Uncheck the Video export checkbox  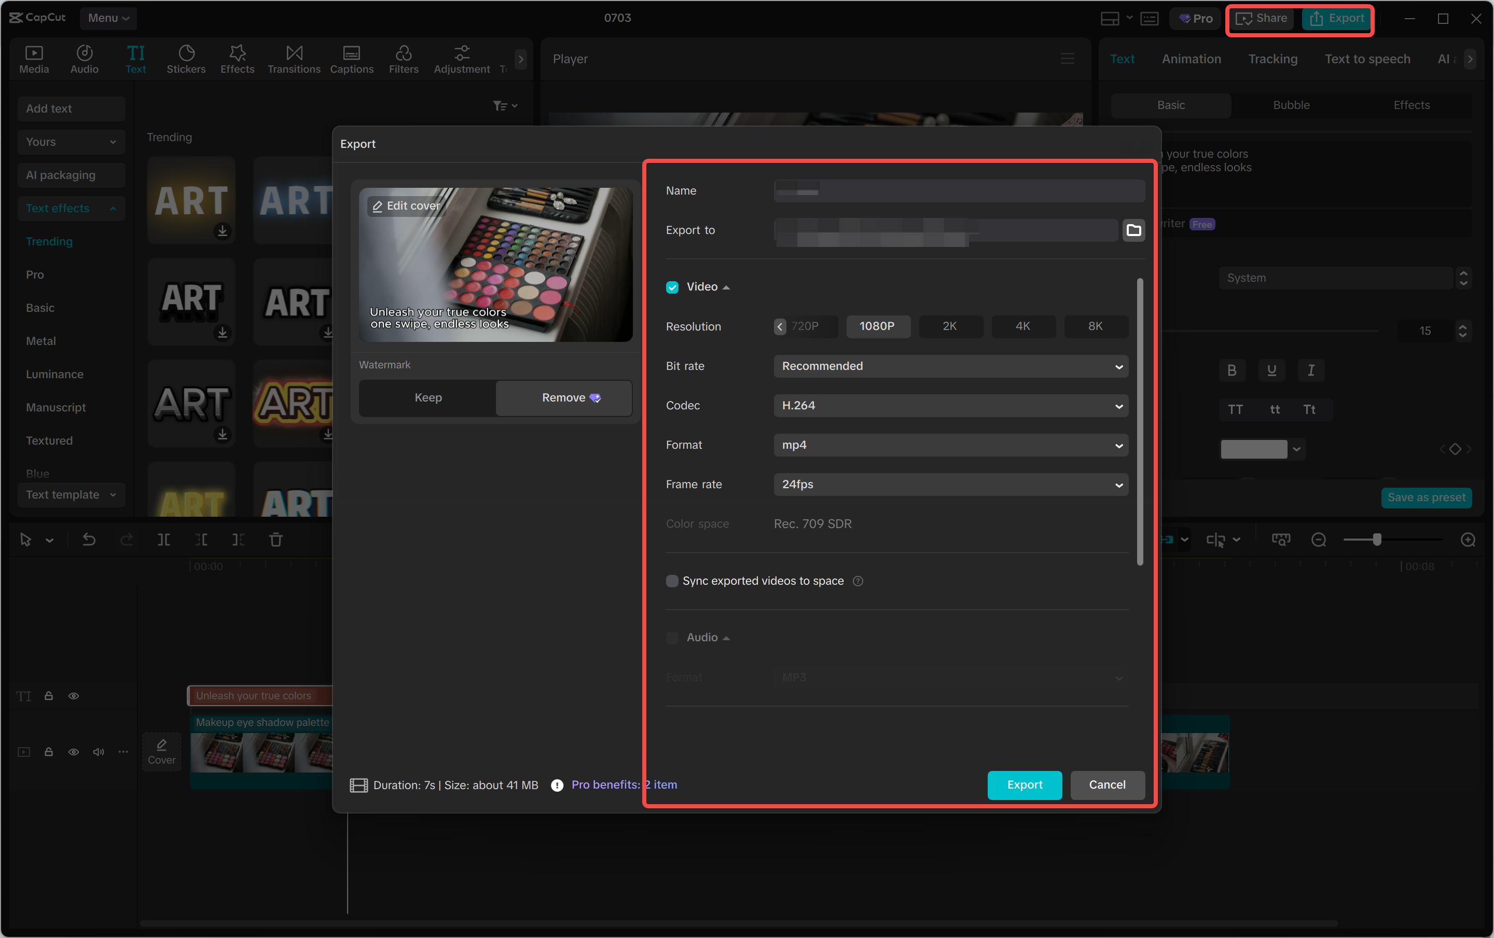pyautogui.click(x=672, y=287)
